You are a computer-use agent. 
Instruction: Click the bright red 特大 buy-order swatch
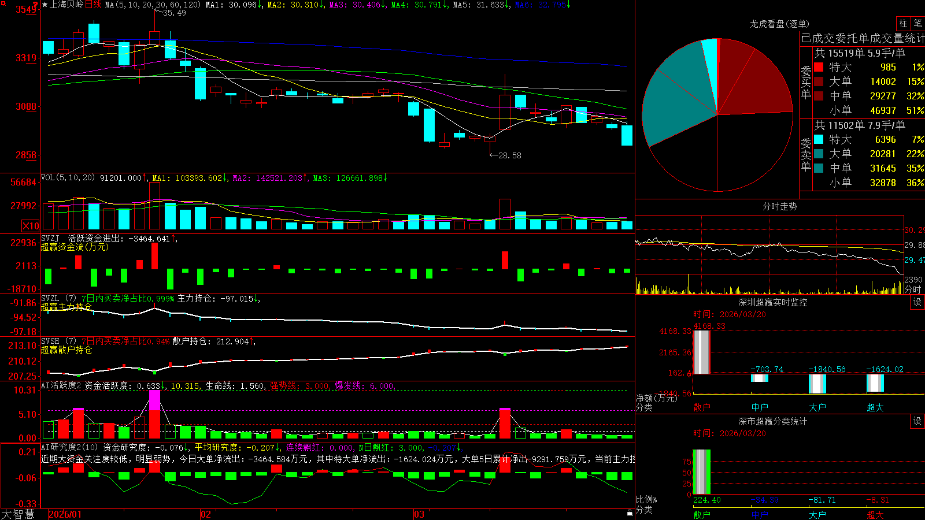coord(819,67)
